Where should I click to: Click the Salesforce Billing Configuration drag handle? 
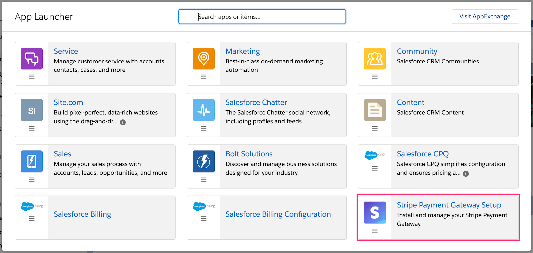204,219
